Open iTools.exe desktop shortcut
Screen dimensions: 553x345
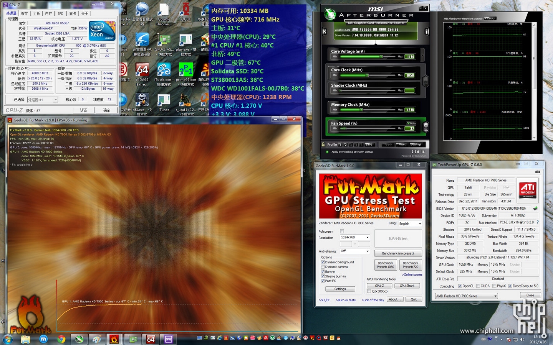[x=164, y=75]
